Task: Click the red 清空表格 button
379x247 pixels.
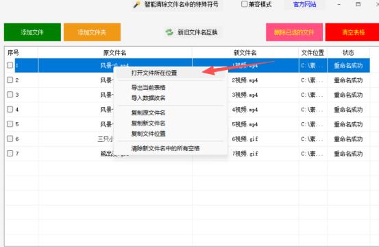Action: point(352,32)
